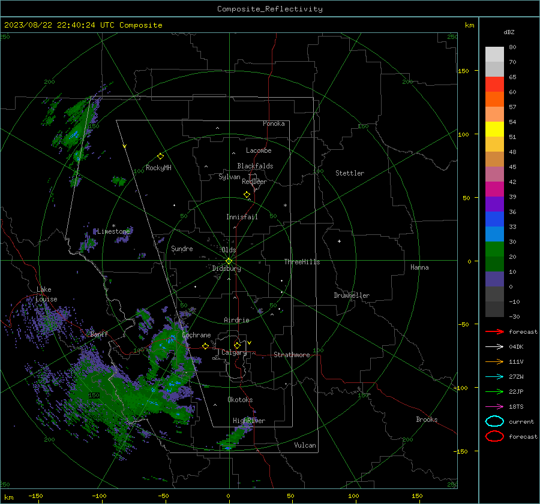
Task: Click the 'current' legend text
Action: [521, 422]
